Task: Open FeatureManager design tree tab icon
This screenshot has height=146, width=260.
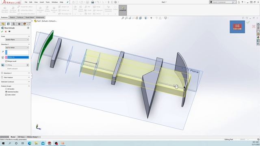Action: (3, 24)
